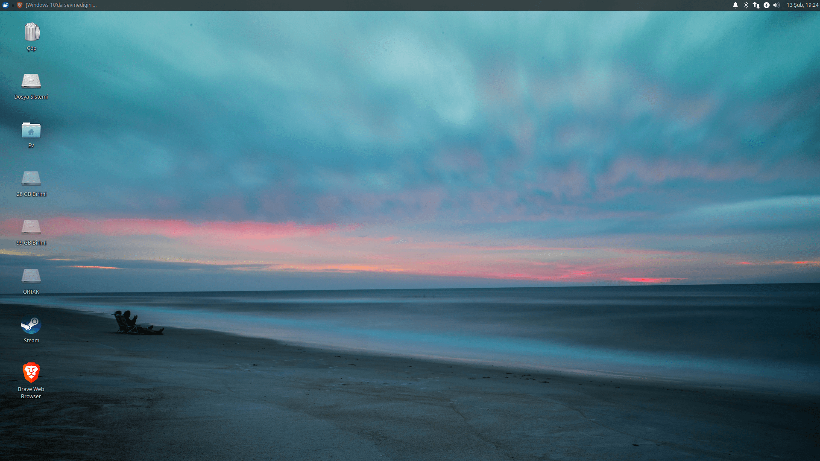Open Dosya Sistemi drive icon

pyautogui.click(x=31, y=81)
